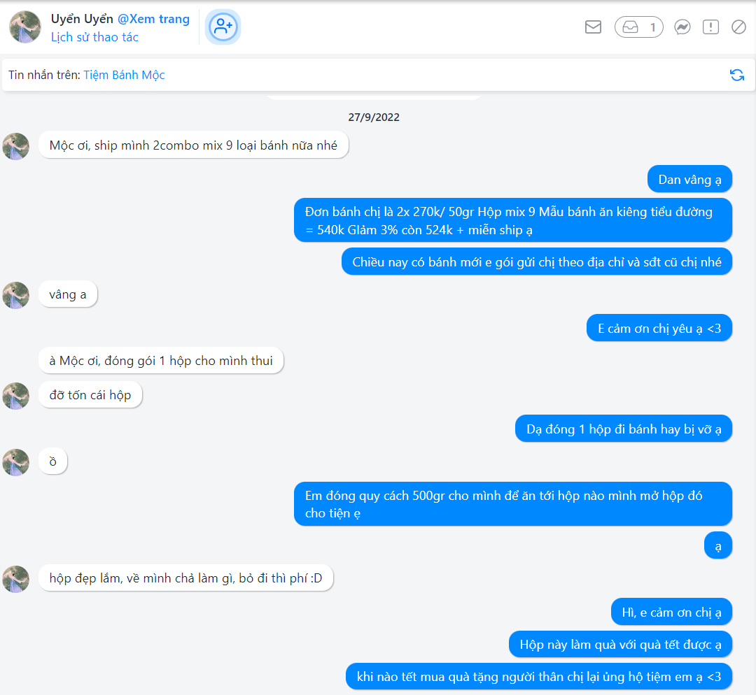Open conversation in Messenger icon
This screenshot has height=695, width=756.
coord(682,27)
